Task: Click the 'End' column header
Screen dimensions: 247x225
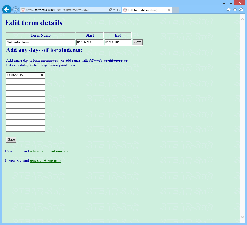Action: (118, 35)
